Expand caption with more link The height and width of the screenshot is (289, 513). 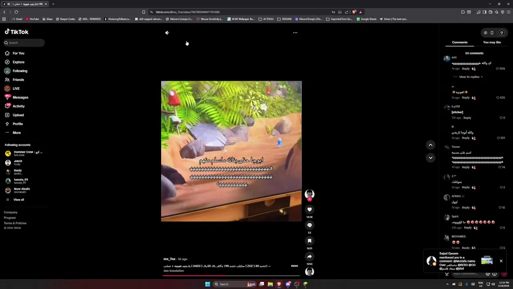coord(295,266)
